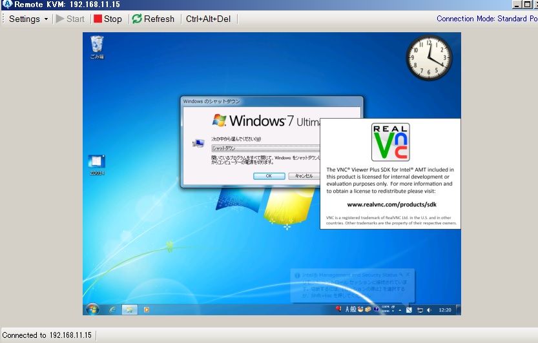Click the IME help question mark icon
The image size is (538, 343).
coord(376,309)
